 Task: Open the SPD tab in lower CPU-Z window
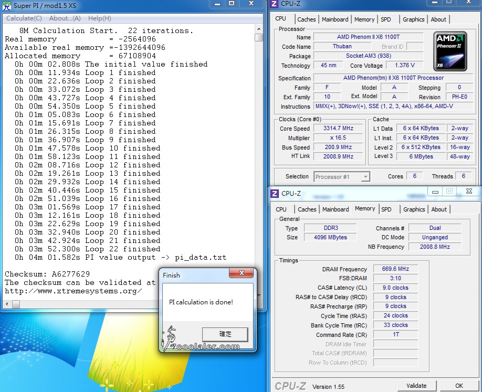pos(386,209)
